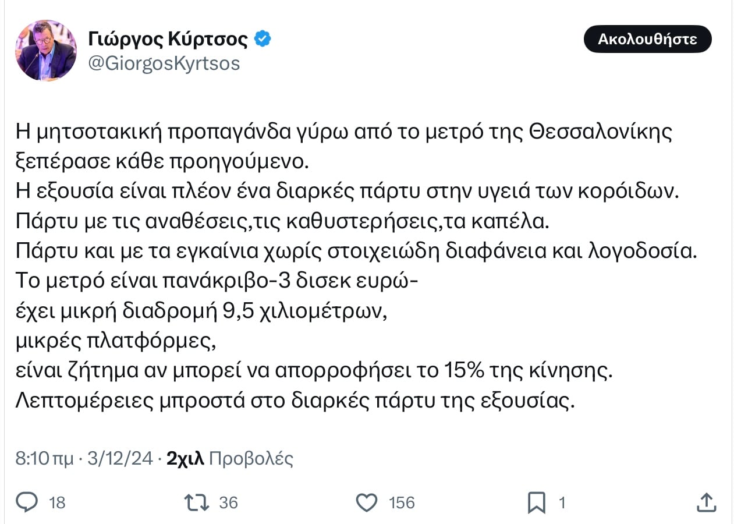Click the tweet line mentioning Θεσσαλονίκης
Screen dimensions: 734x524
coord(343,133)
